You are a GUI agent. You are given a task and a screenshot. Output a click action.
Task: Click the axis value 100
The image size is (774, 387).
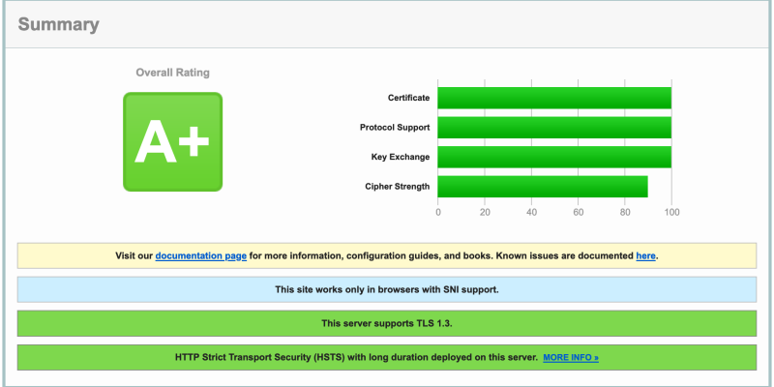pyautogui.click(x=671, y=213)
